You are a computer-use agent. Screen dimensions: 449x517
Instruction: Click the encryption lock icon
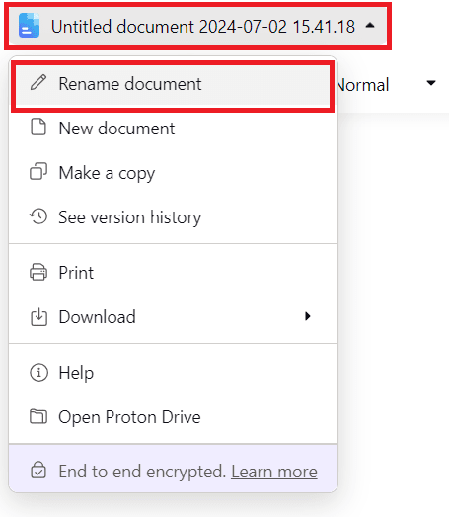point(38,470)
